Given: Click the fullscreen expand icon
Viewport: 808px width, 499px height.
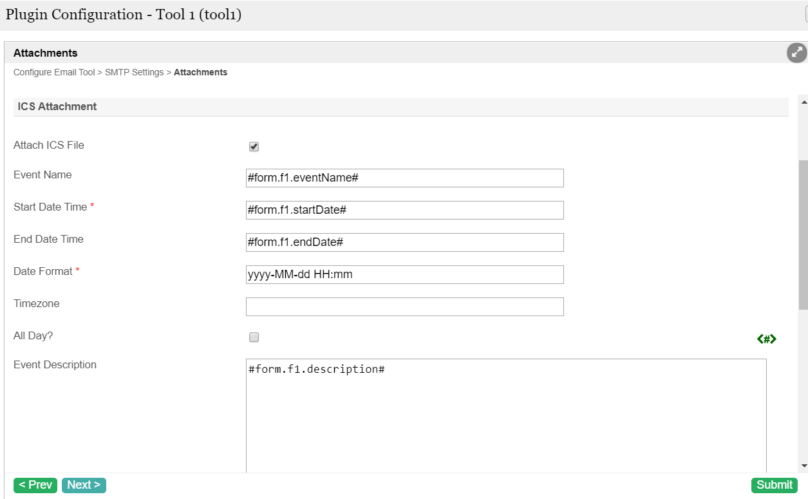Looking at the screenshot, I should [796, 53].
